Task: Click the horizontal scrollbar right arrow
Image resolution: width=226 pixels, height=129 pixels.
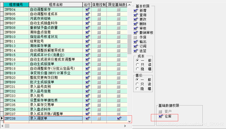Action: pos(125,126)
